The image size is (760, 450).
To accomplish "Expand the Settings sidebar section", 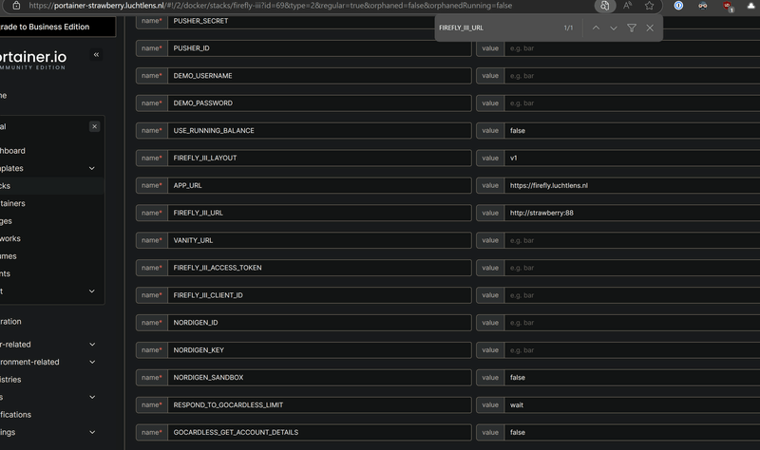I will point(92,432).
